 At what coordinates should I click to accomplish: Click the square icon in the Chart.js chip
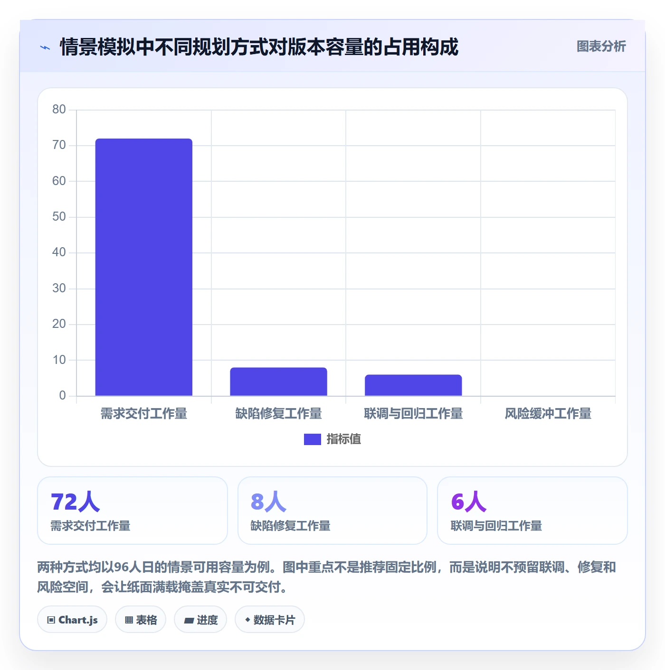[51, 620]
